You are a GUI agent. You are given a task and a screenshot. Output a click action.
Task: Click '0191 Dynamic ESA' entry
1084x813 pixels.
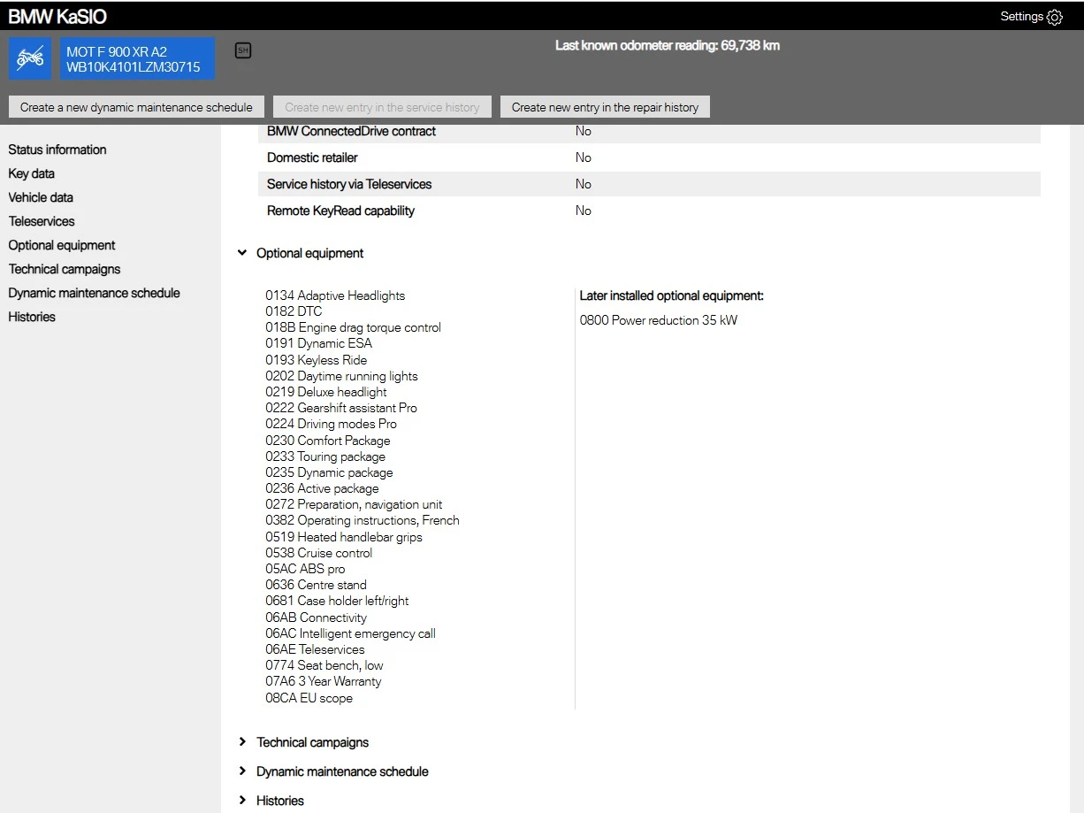[x=318, y=343]
